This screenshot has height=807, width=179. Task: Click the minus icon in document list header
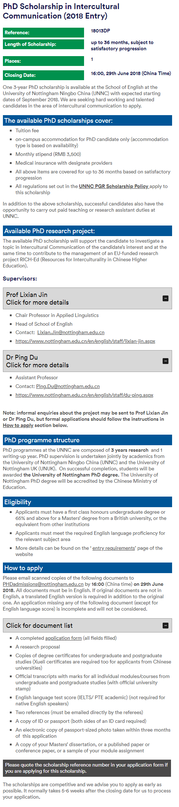tap(165, 626)
